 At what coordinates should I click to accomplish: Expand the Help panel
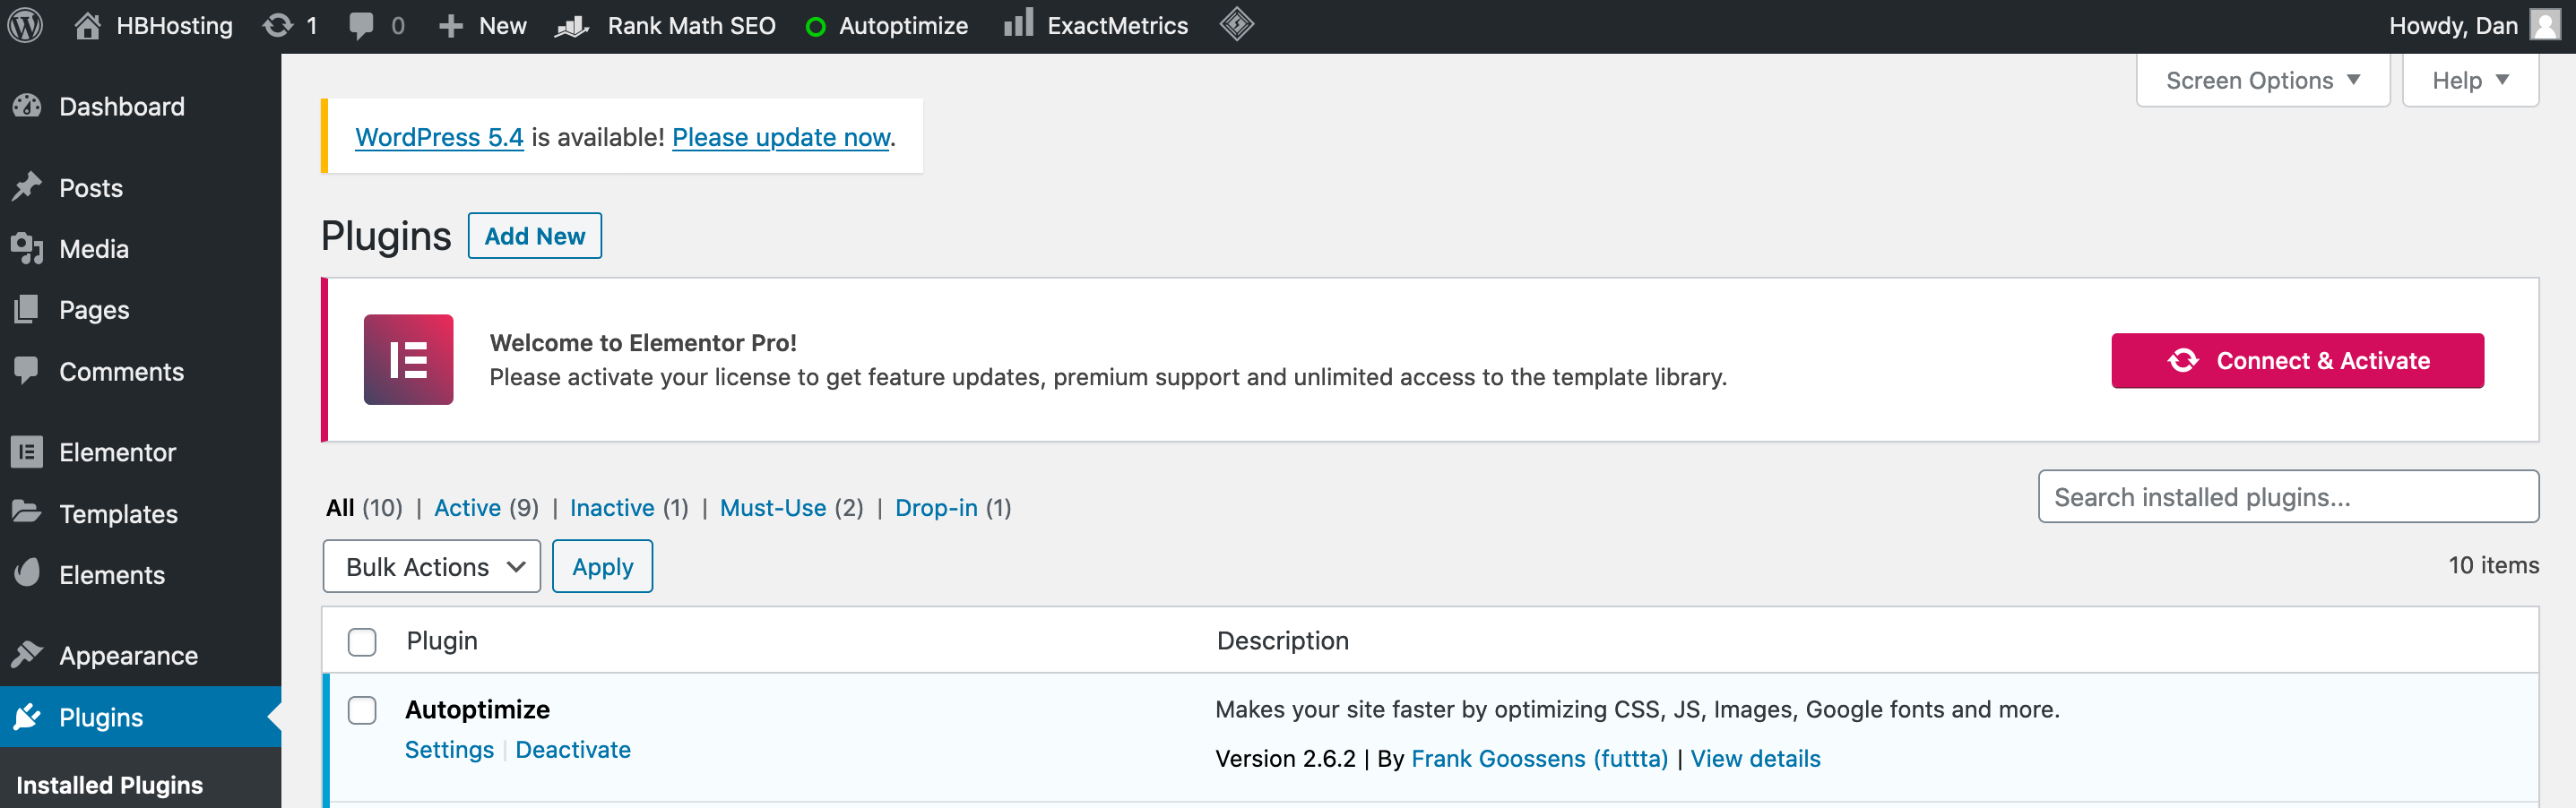click(2469, 80)
